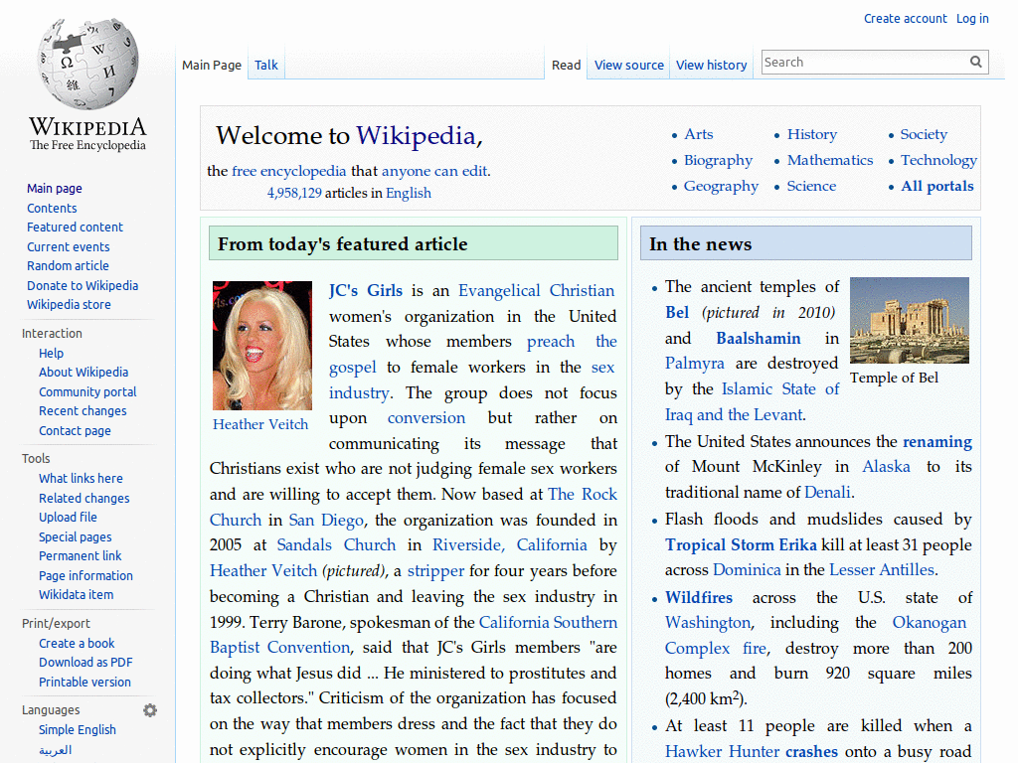The height and width of the screenshot is (763, 1018).
Task: Switch to the Talk tab
Action: coord(266,65)
